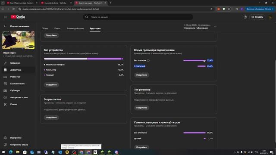276x155 pixels.
Task: Close the active YouTube Studio browser tab
Action: click(105, 3)
